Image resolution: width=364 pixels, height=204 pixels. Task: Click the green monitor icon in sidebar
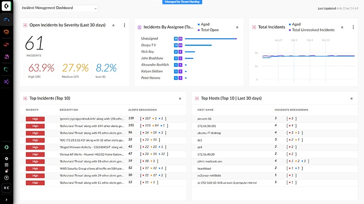coord(6,69)
